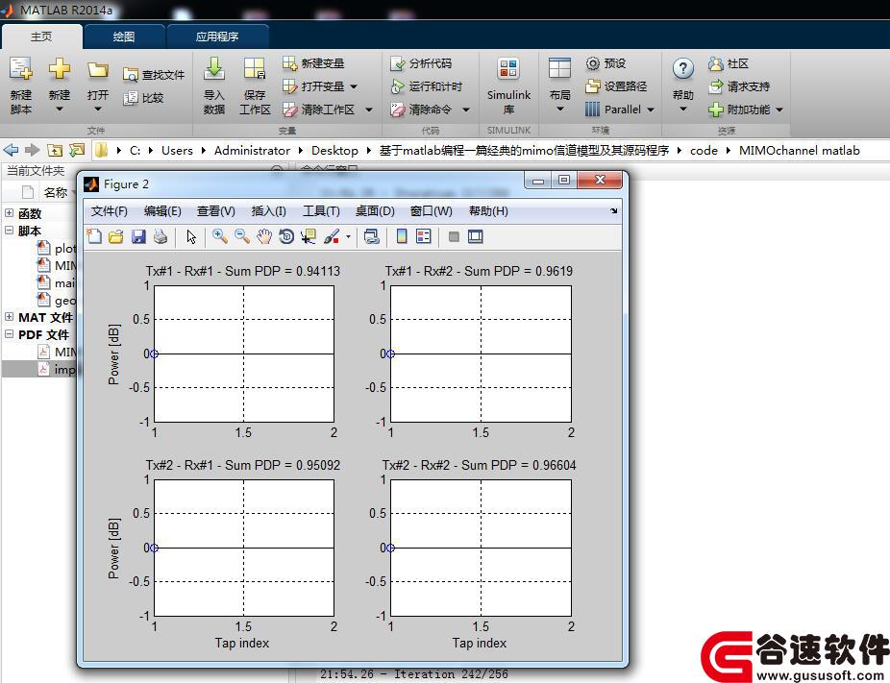Click the Browse for folder icon
This screenshot has width=890, height=683.
(77, 150)
